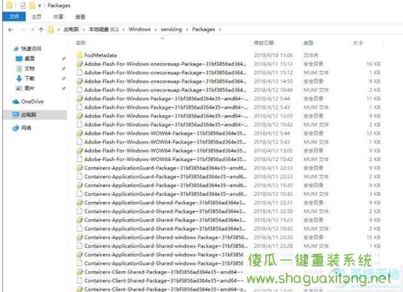Click the 桌面 desktop icon in sidebar
Image resolution: width=403 pixels, height=292 pixels.
19,59
